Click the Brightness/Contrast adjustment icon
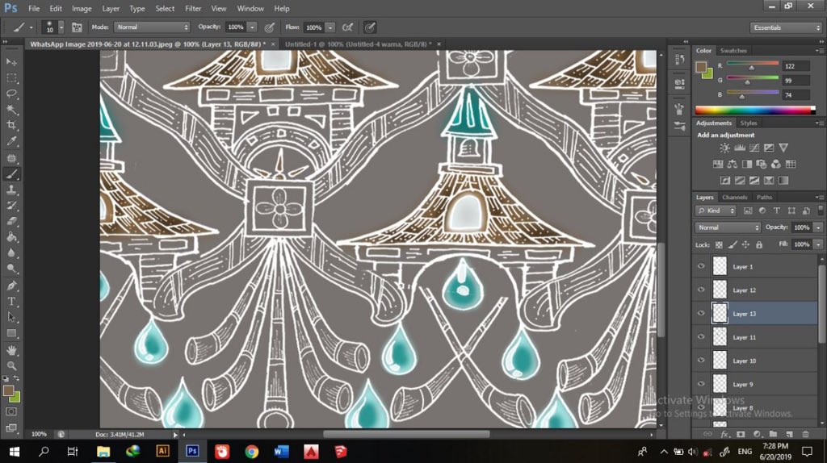Screen dimensions: 827x463 pos(725,148)
